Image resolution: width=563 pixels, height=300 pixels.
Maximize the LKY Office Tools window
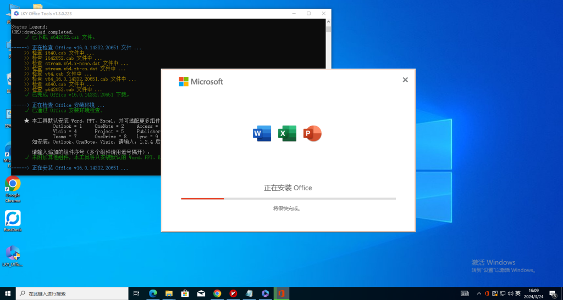(x=308, y=14)
